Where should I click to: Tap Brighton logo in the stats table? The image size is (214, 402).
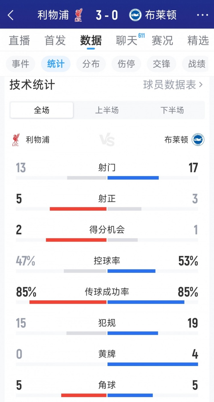tap(198, 140)
